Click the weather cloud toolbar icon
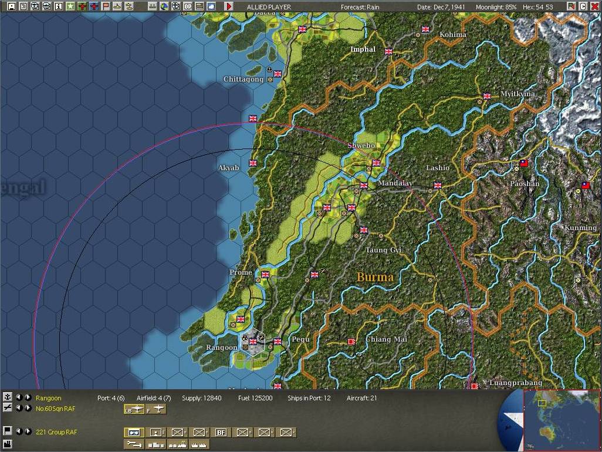Screen dimensions: 602x452 (211, 6)
